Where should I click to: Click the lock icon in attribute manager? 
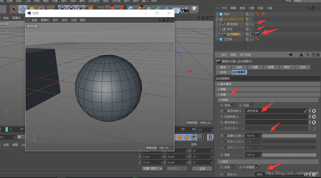coord(313,55)
